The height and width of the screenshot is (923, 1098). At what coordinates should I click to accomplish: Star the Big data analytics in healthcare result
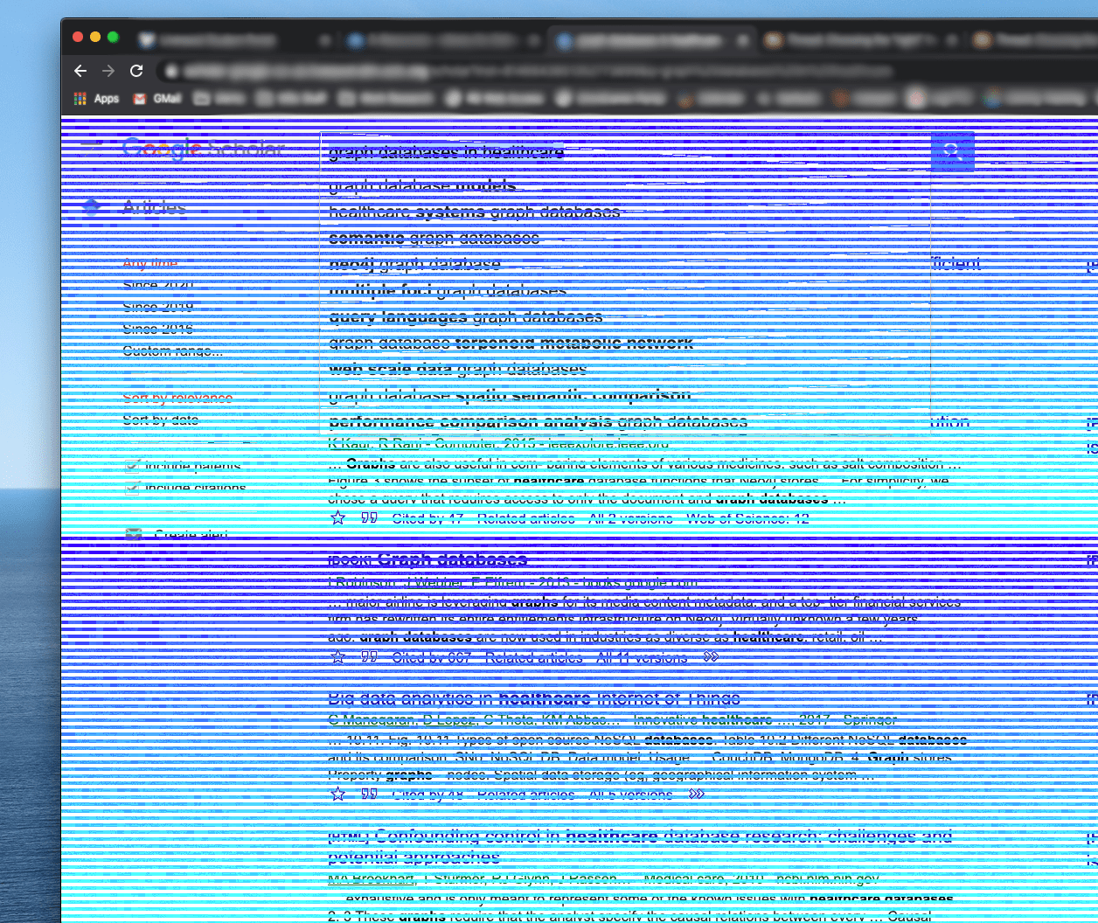coord(338,794)
